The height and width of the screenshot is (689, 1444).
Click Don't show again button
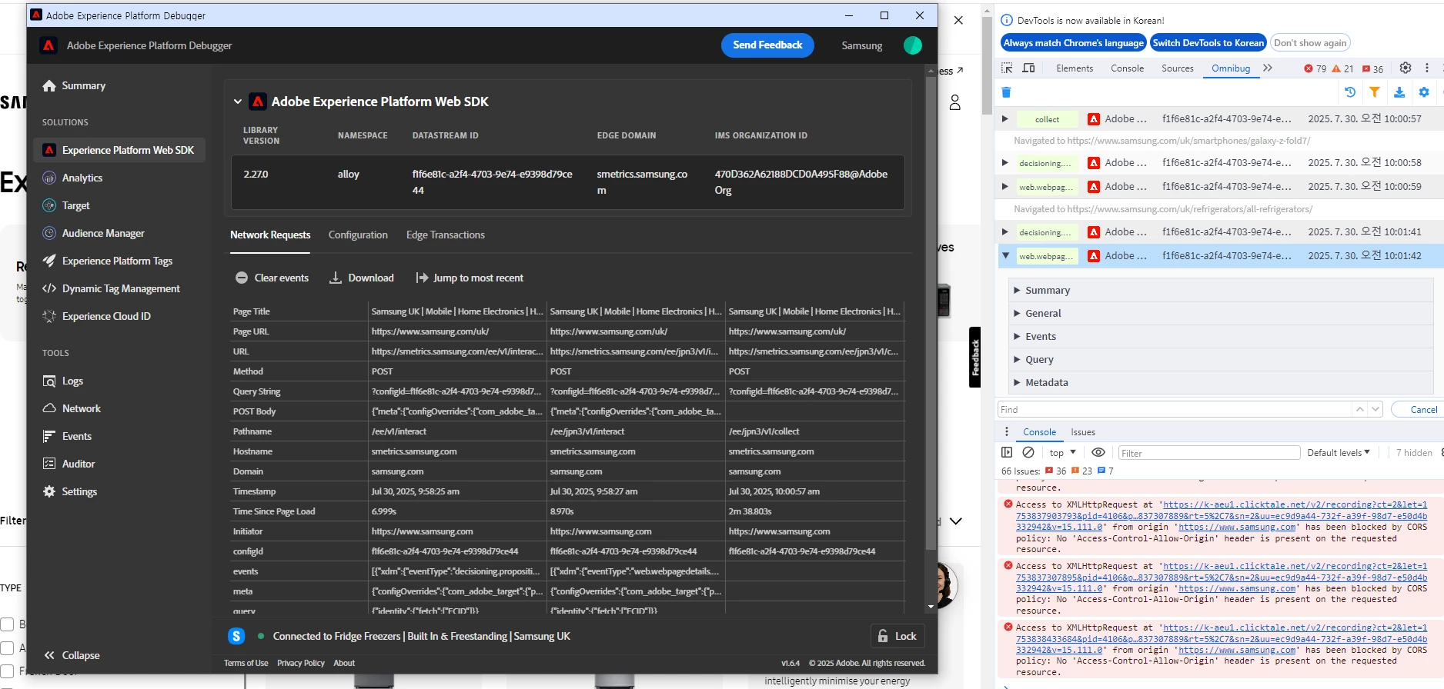click(1310, 43)
